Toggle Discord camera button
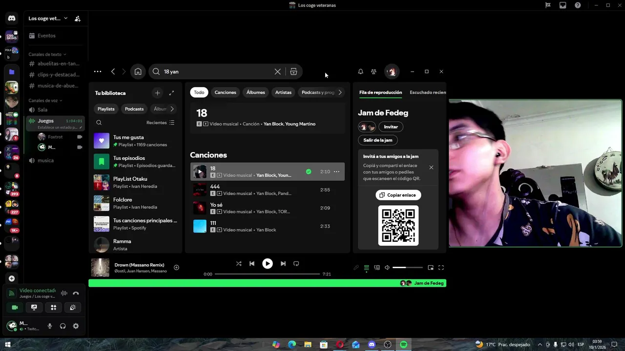The width and height of the screenshot is (625, 351). coord(15,307)
